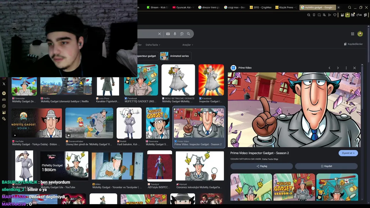Open the Netflix Müfettiş Gadget thumbnail

click(x=66, y=86)
